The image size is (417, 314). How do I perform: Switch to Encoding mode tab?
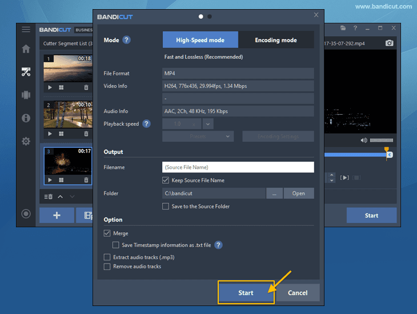tap(276, 40)
